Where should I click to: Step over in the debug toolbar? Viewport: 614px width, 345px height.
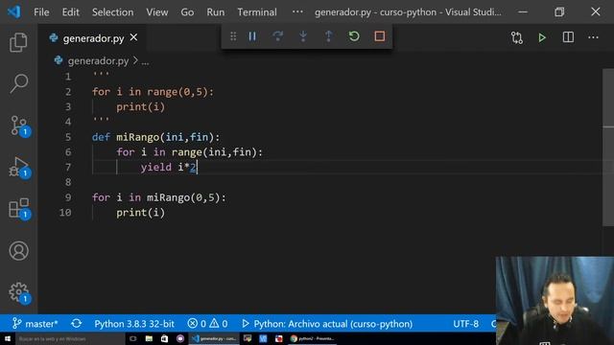point(277,36)
